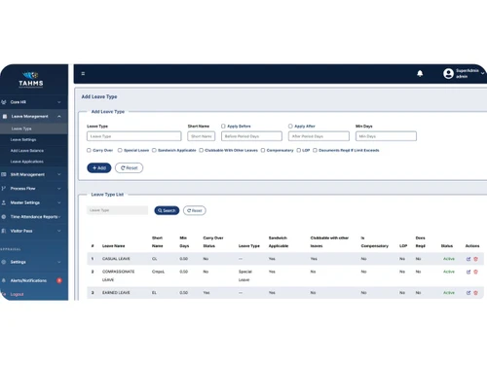Open the SuperAdmin account dropdown arrow
Image resolution: width=487 pixels, height=365 pixels.
pyautogui.click(x=482, y=74)
